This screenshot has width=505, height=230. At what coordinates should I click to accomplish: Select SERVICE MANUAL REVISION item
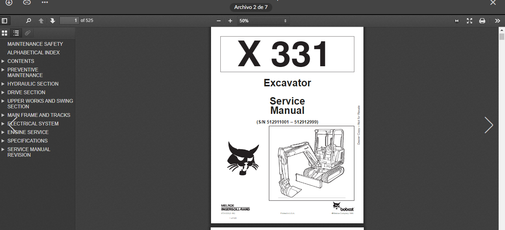point(29,152)
